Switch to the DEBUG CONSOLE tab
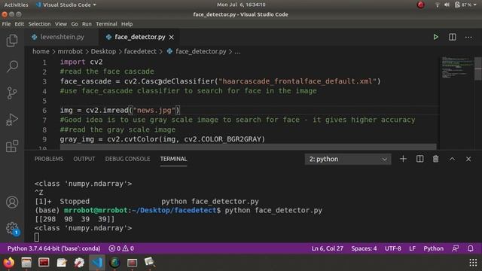This screenshot has height=271, width=482. [127, 159]
